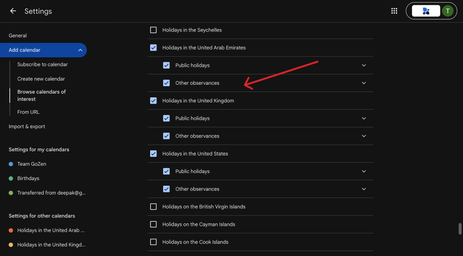Expand United States Public holidays chevron
Screen dimensions: 463x256
pyautogui.click(x=364, y=171)
